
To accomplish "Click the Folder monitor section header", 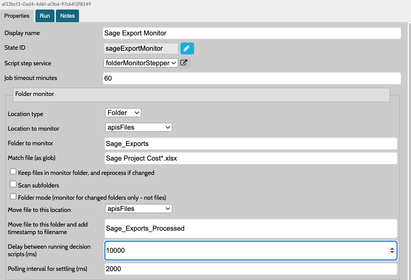I will coord(201,94).
